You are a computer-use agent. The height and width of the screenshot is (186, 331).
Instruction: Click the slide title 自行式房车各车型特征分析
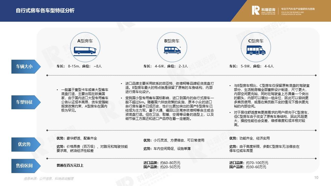point(45,11)
